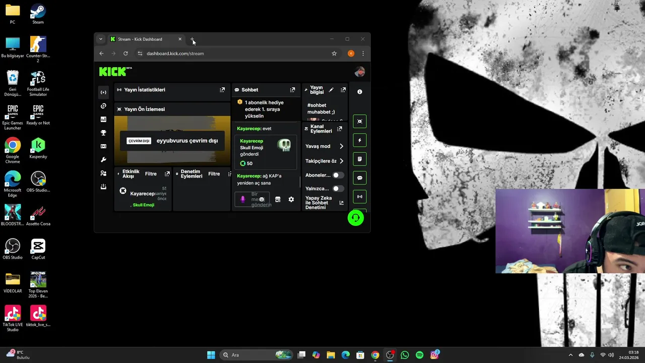The width and height of the screenshot is (645, 363).
Task: Open the wrench settings icon in Kick sidebar
Action: tap(103, 160)
